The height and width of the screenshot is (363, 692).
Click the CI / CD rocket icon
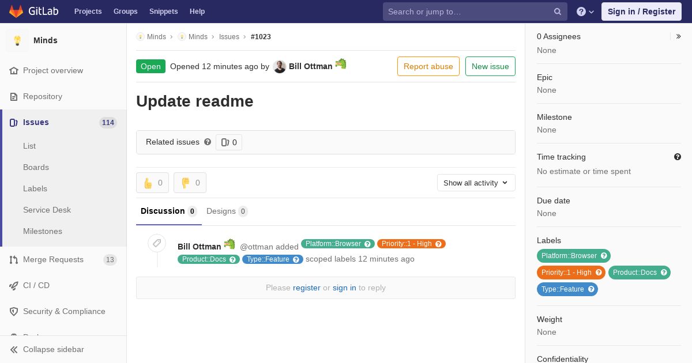[x=14, y=285]
